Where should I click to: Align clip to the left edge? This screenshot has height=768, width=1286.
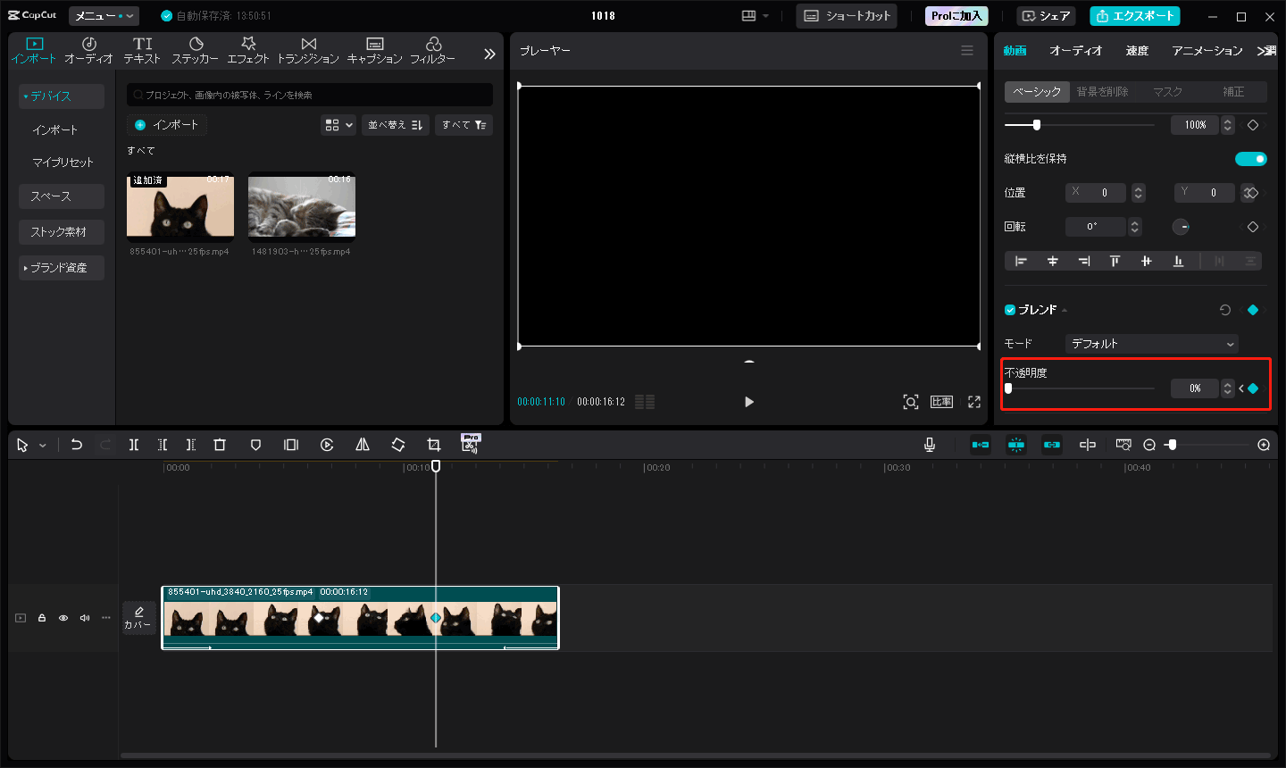click(1021, 261)
